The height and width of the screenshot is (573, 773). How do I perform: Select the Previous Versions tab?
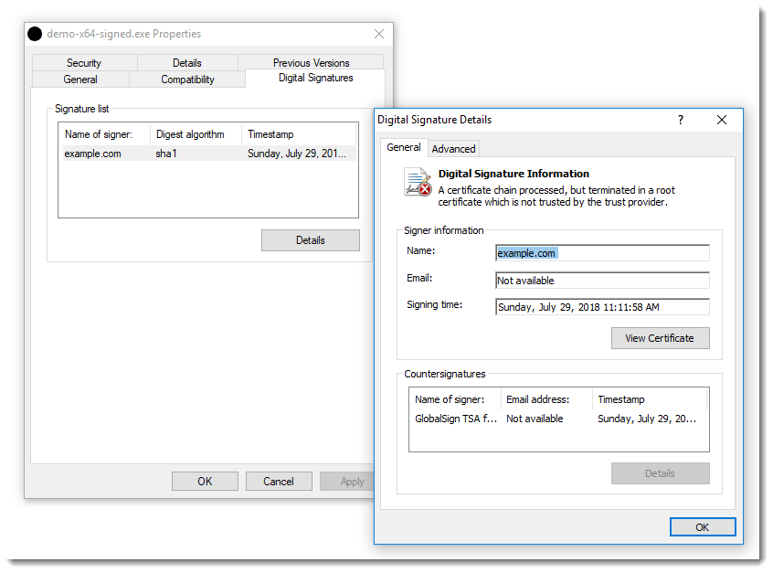312,62
